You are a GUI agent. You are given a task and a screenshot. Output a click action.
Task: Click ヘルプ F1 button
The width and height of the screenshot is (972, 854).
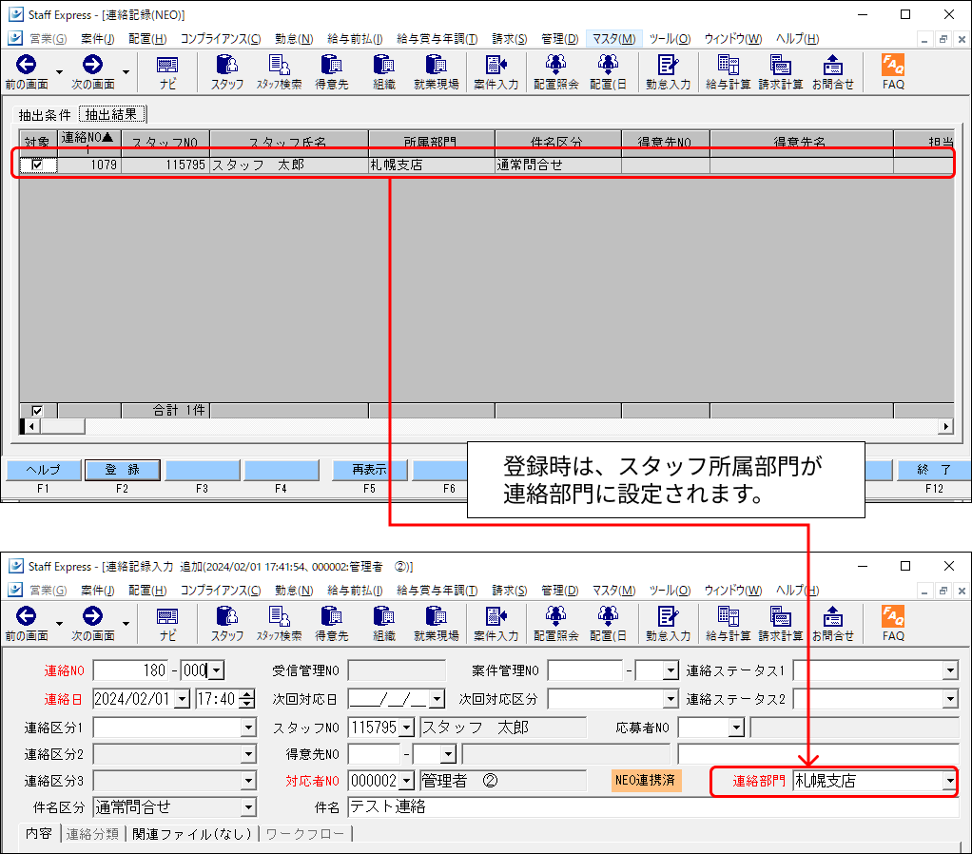click(x=44, y=470)
